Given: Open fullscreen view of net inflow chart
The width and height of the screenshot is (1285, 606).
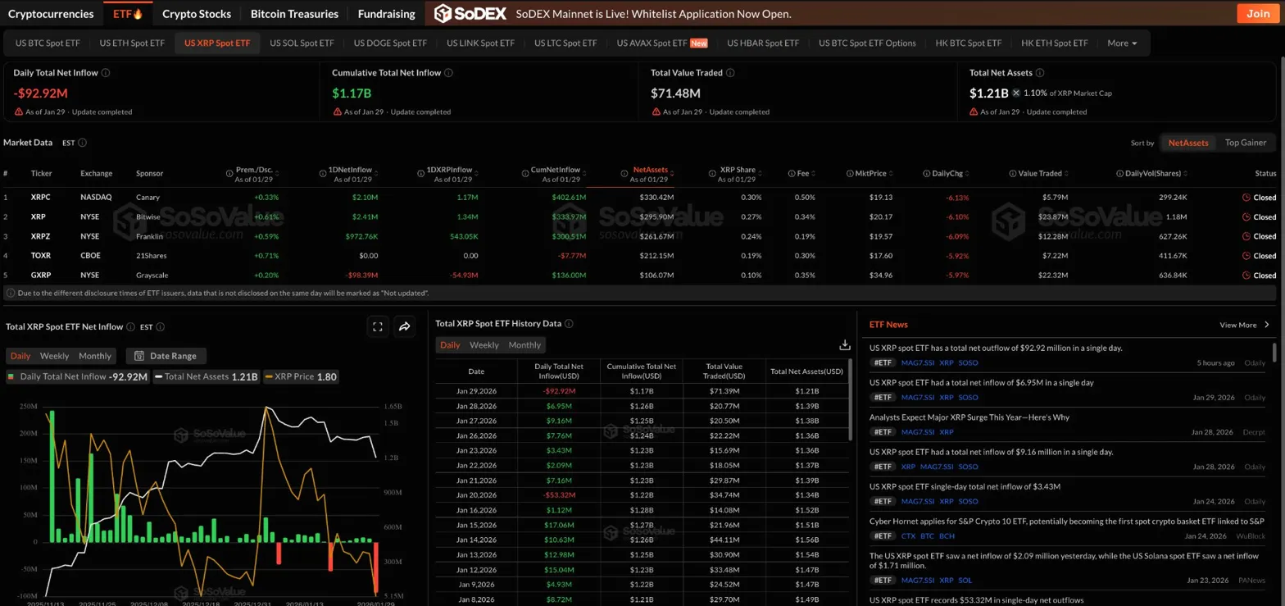Looking at the screenshot, I should pyautogui.click(x=378, y=326).
